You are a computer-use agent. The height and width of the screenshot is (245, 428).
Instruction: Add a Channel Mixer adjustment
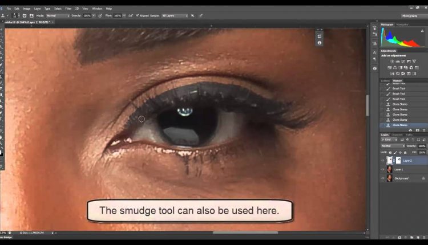pyautogui.click(x=411, y=68)
